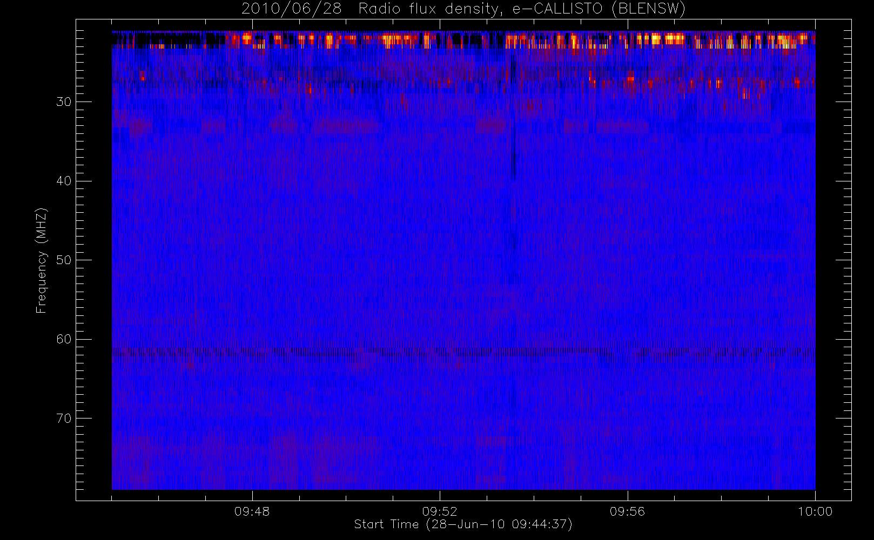The image size is (874, 540).
Task: Click the 70 frequency tick label
Action: tap(64, 418)
